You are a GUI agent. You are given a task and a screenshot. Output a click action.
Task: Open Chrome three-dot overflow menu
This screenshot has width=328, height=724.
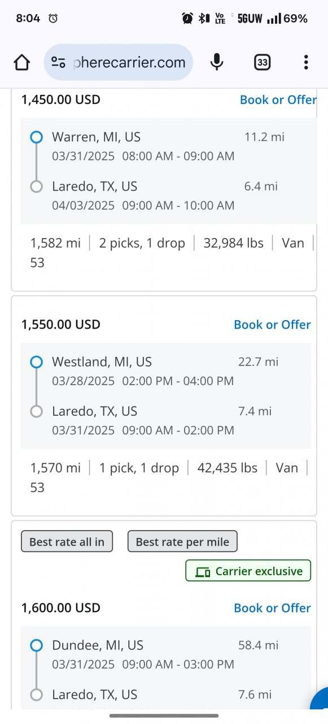tap(305, 62)
